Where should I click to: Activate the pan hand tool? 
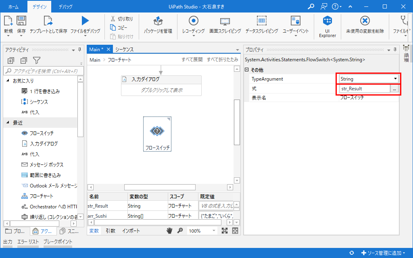169,231
